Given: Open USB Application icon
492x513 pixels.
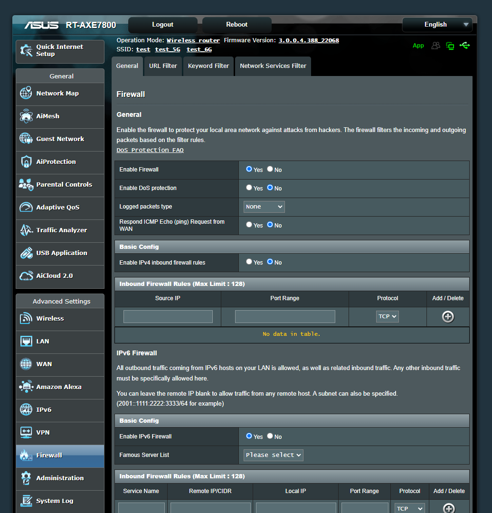Looking at the screenshot, I should click(26, 253).
